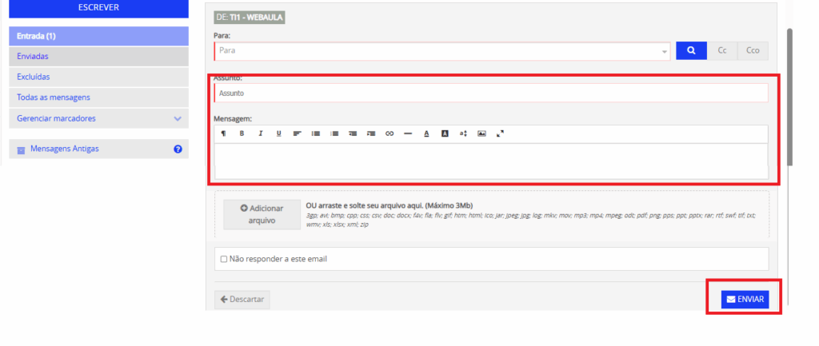
Task: Open the text color picker
Action: tap(426, 133)
